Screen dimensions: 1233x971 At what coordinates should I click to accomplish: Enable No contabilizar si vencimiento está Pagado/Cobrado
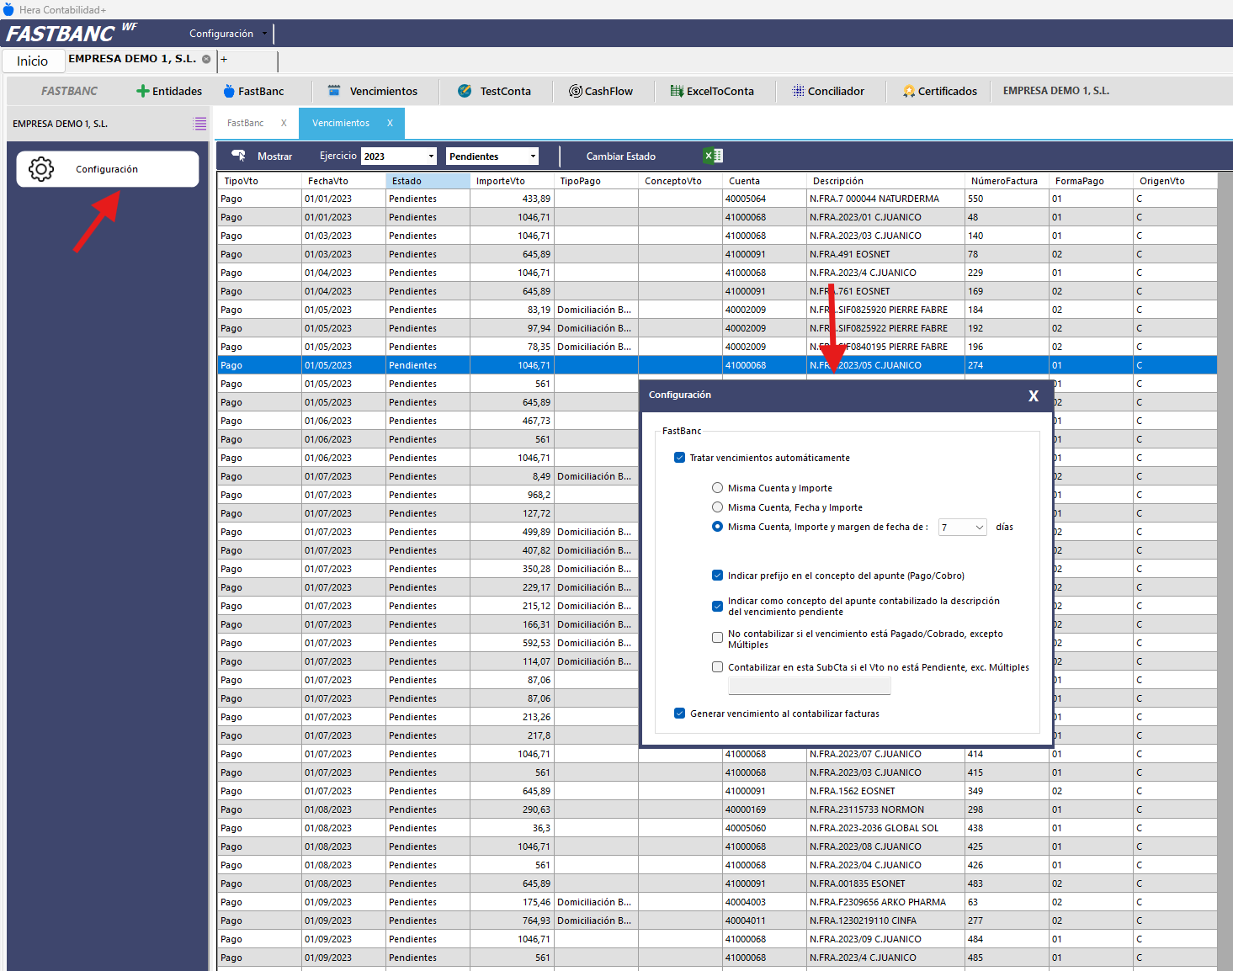point(717,638)
